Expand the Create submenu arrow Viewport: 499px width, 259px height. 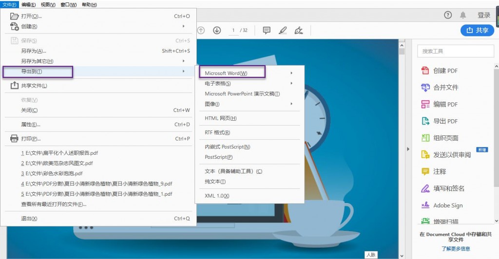[x=184, y=26]
